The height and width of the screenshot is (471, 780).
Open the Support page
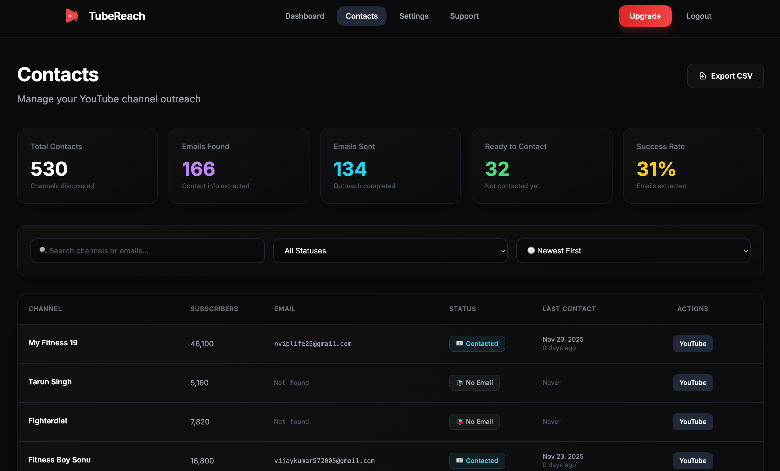tap(464, 16)
